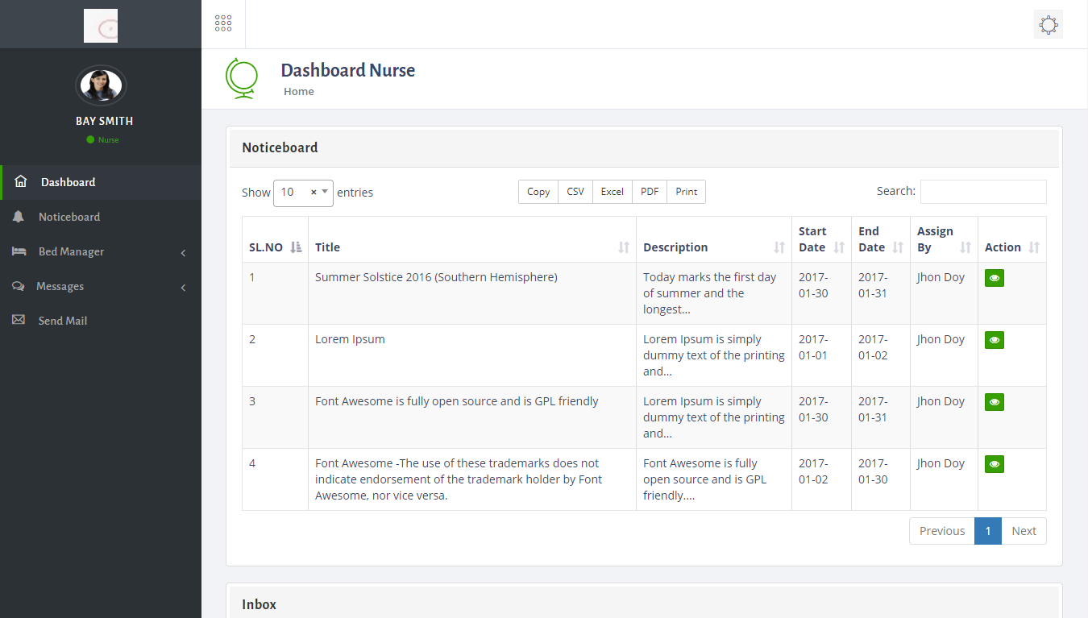Click eye button for notice row 4
This screenshot has height=618, width=1088.
[994, 464]
